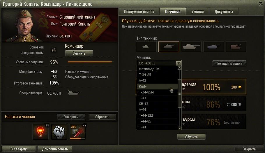Select the light tank vehicle type icon
265x153 pixels.
coord(146,46)
